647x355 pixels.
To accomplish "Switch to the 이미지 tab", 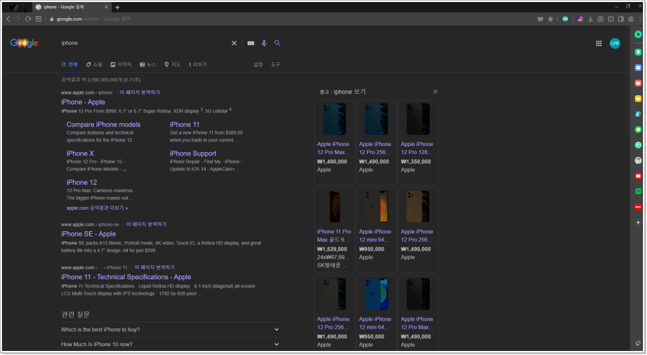I will point(121,64).
